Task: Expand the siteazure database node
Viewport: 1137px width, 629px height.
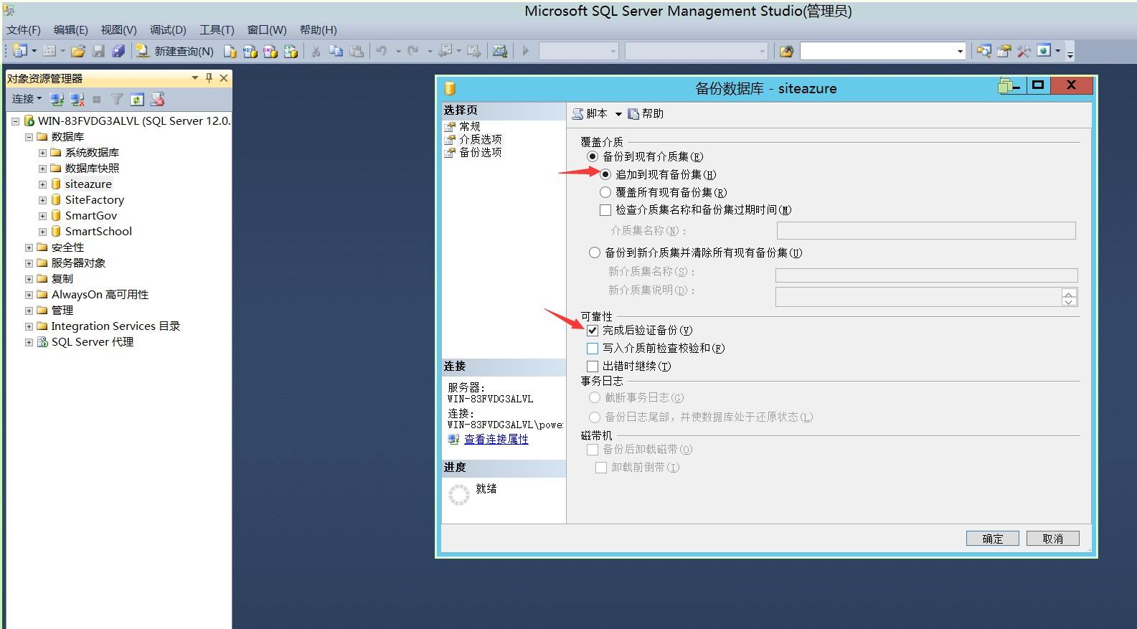Action: point(42,184)
